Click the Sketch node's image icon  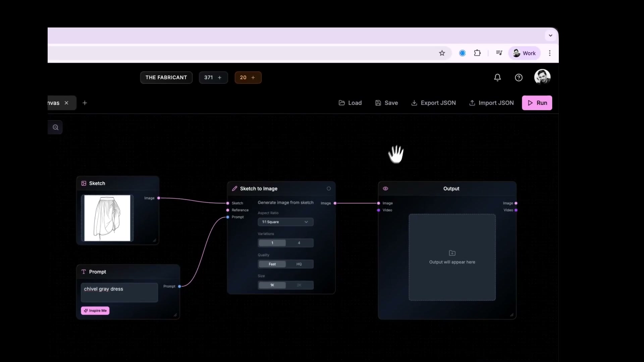click(x=84, y=183)
